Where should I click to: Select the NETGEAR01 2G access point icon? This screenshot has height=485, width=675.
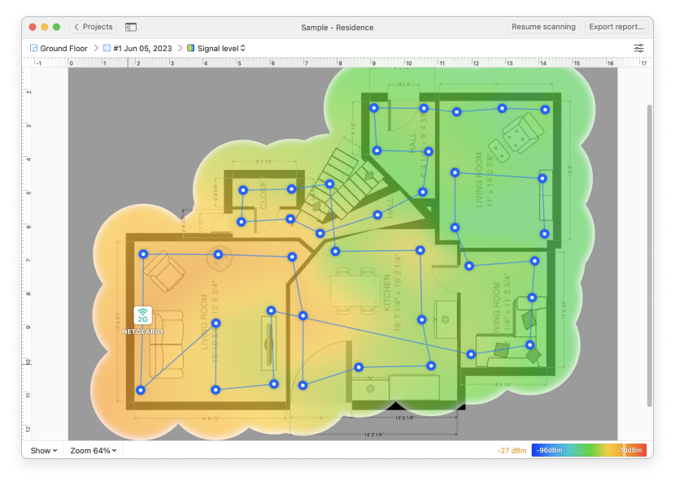[142, 315]
